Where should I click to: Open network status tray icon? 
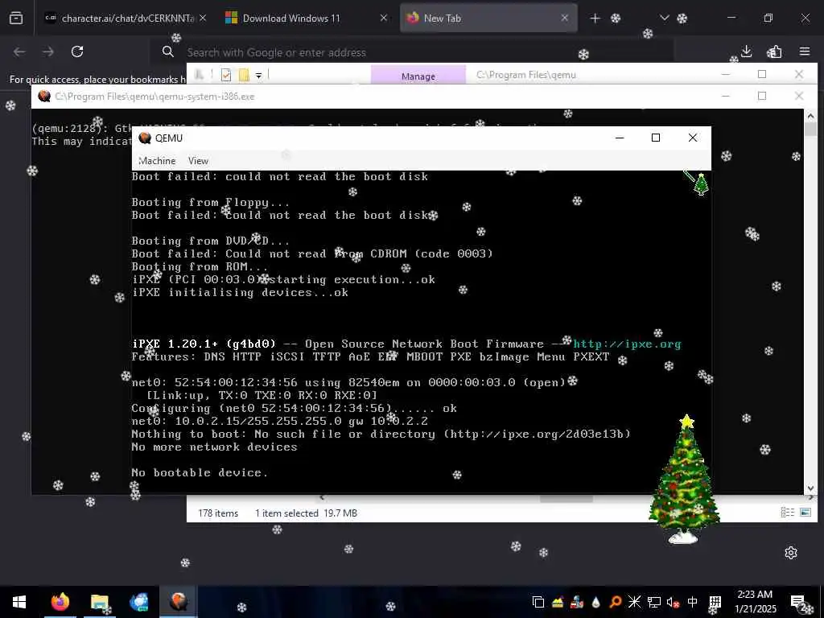click(x=653, y=602)
